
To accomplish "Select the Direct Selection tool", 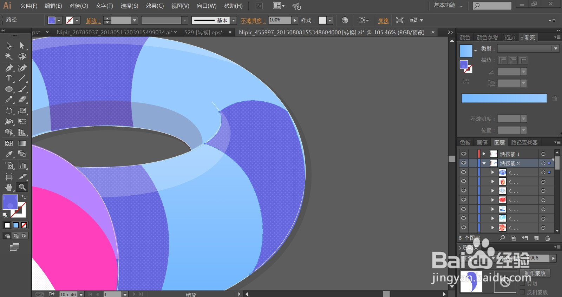I will pyautogui.click(x=22, y=46).
